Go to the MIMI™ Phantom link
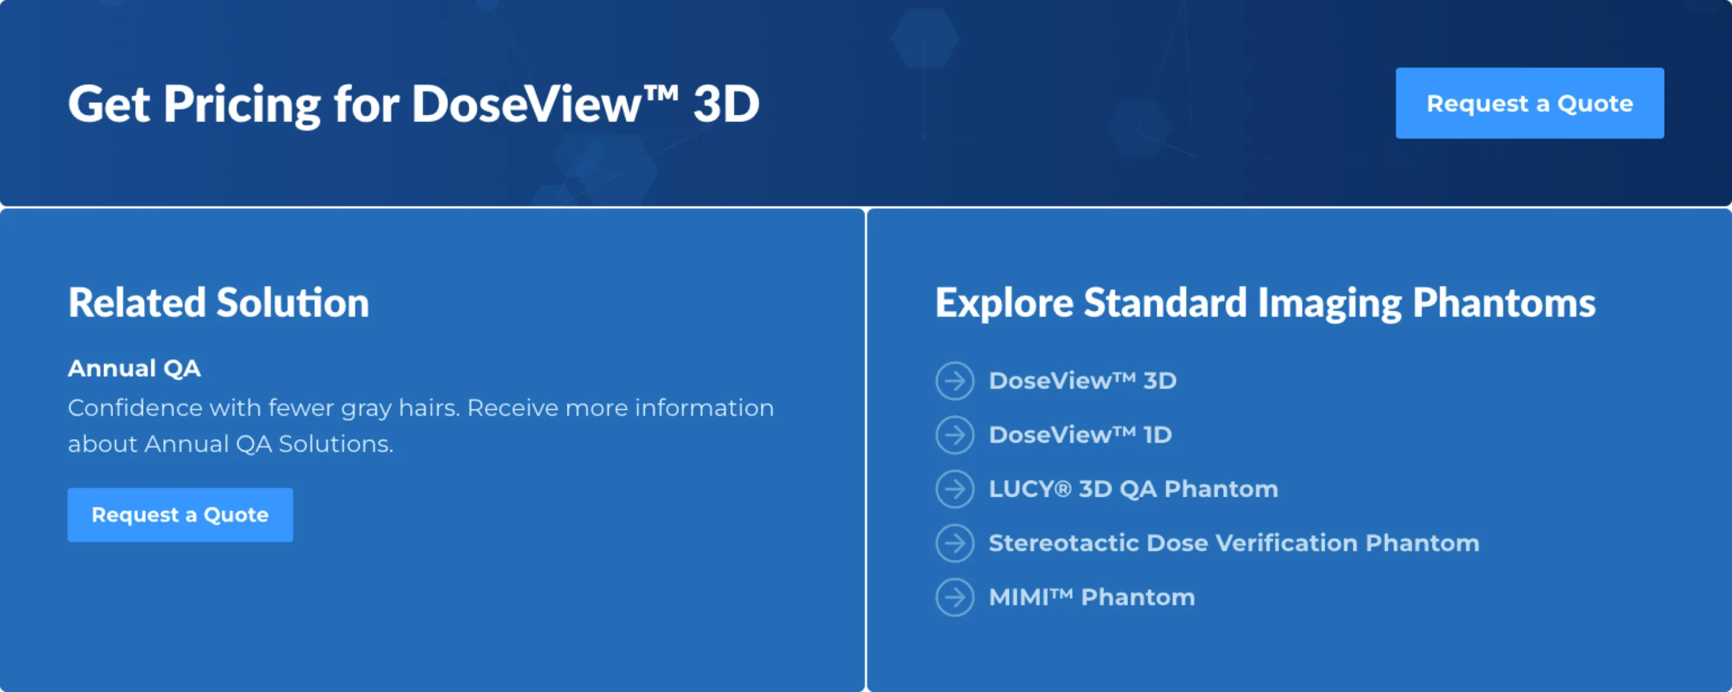The image size is (1732, 692). coord(1091,597)
